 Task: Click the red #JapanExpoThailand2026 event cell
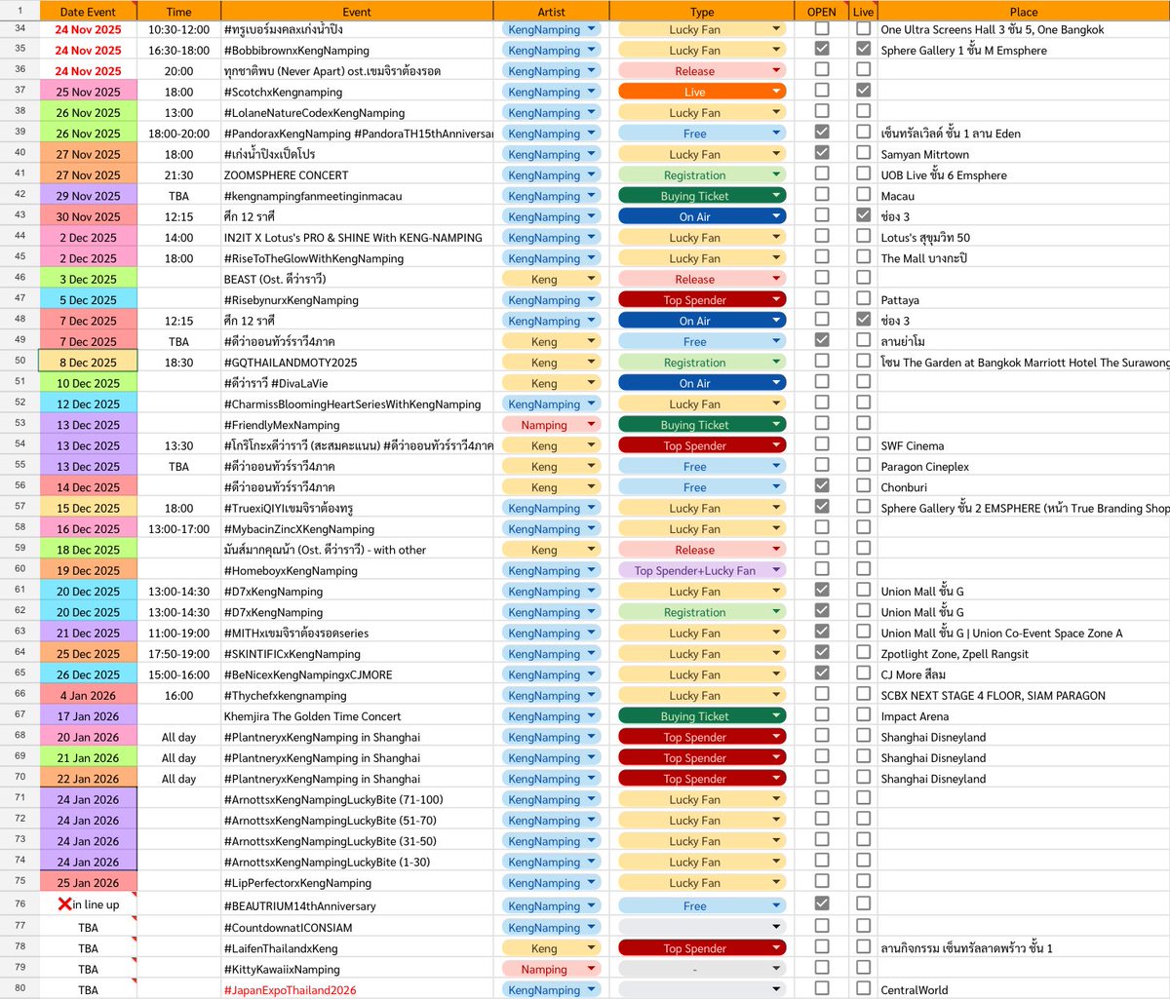pyautogui.click(x=357, y=990)
